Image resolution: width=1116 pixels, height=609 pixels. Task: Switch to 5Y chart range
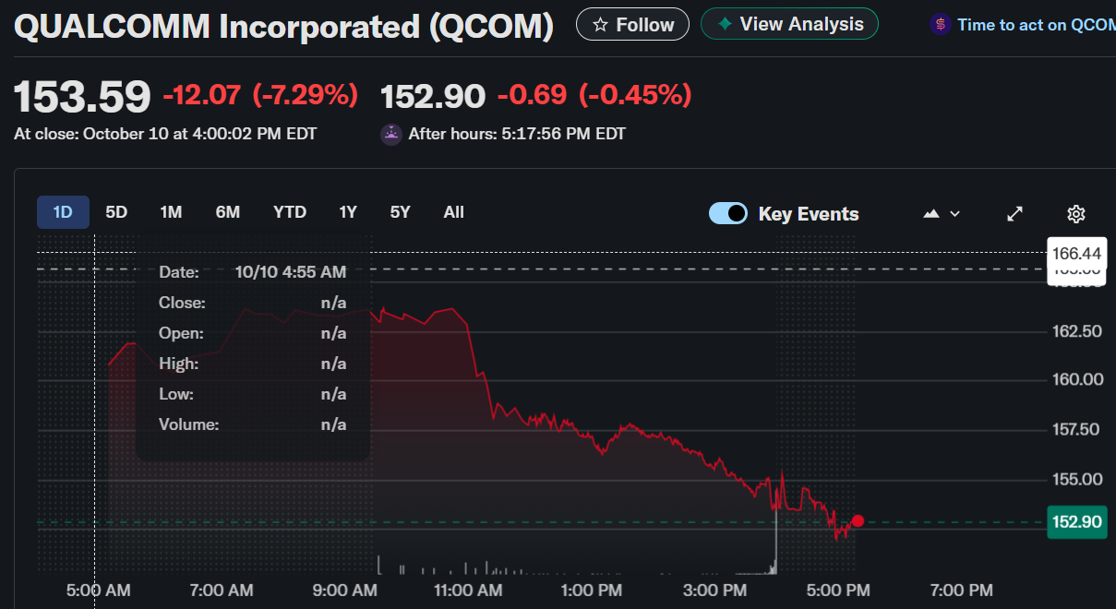click(400, 212)
